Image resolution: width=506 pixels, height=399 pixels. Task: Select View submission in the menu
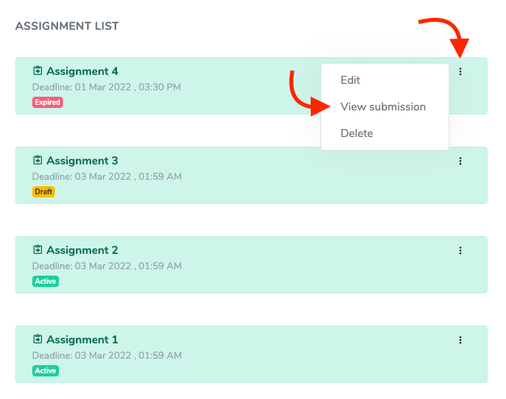tap(383, 106)
